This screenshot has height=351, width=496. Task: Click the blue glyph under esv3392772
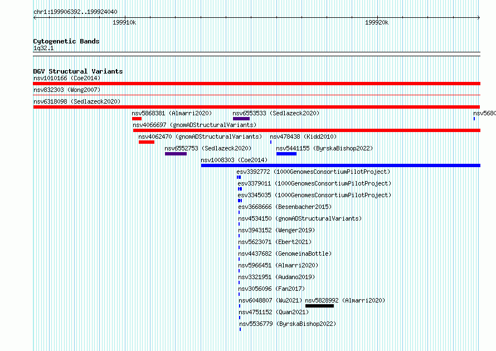[239, 177]
